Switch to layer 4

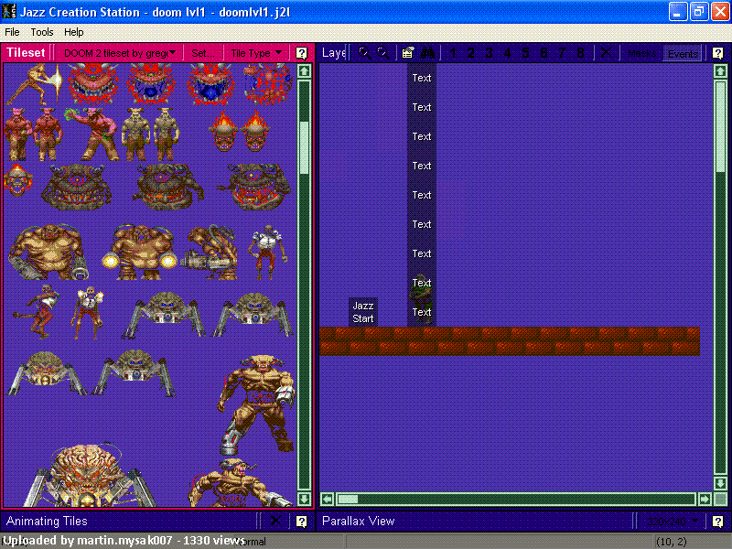(507, 53)
